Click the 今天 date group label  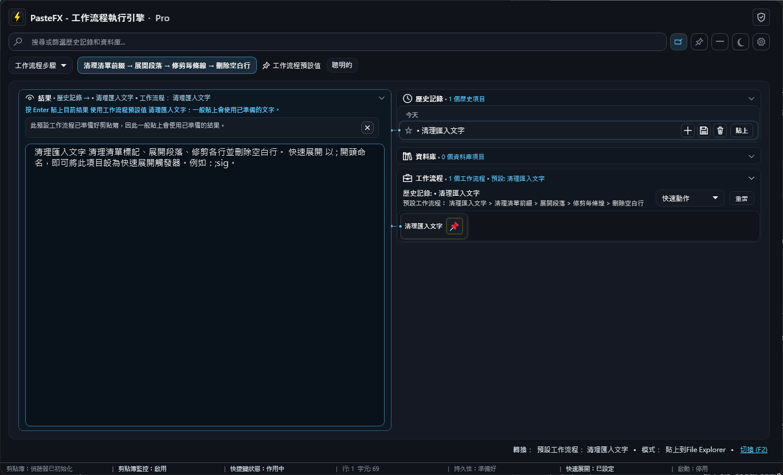[x=412, y=115]
